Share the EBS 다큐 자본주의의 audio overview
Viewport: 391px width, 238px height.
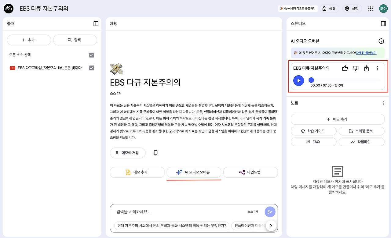click(366, 68)
